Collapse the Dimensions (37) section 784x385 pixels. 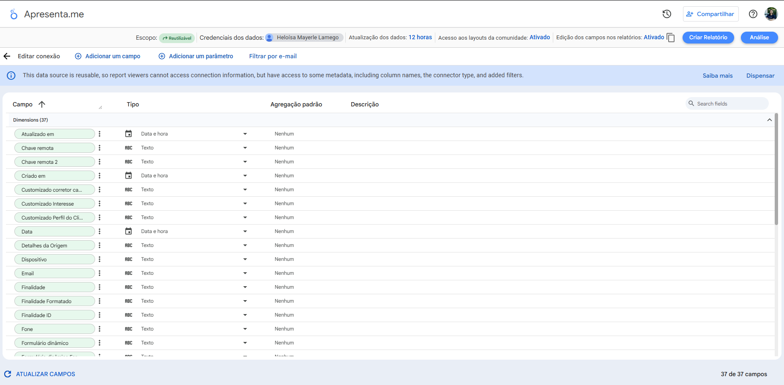click(769, 120)
